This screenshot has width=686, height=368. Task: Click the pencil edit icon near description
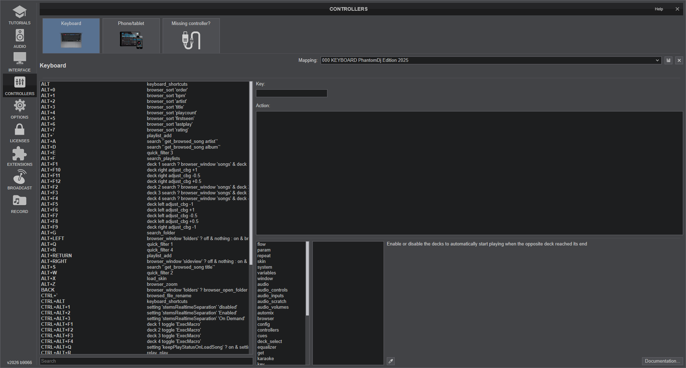[391, 361]
